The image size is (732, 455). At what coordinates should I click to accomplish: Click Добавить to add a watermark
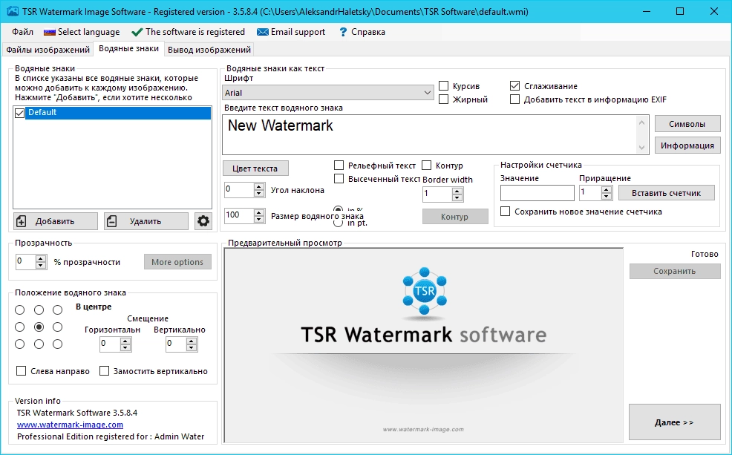pyautogui.click(x=56, y=221)
